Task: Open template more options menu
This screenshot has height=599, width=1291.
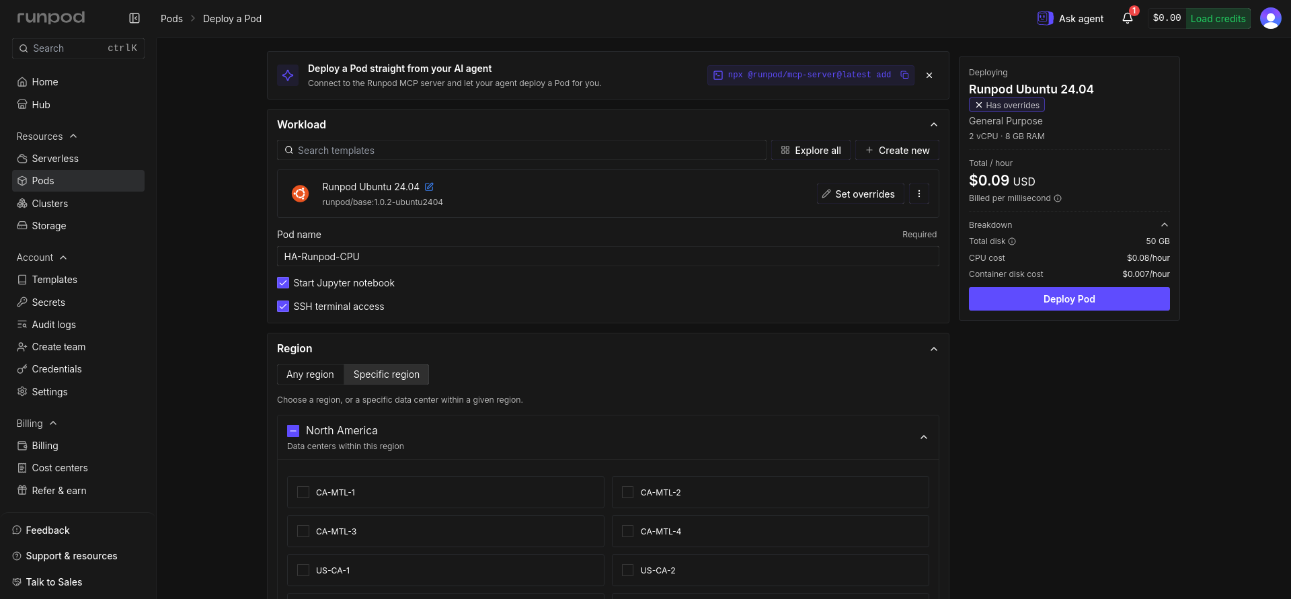Action: [919, 194]
